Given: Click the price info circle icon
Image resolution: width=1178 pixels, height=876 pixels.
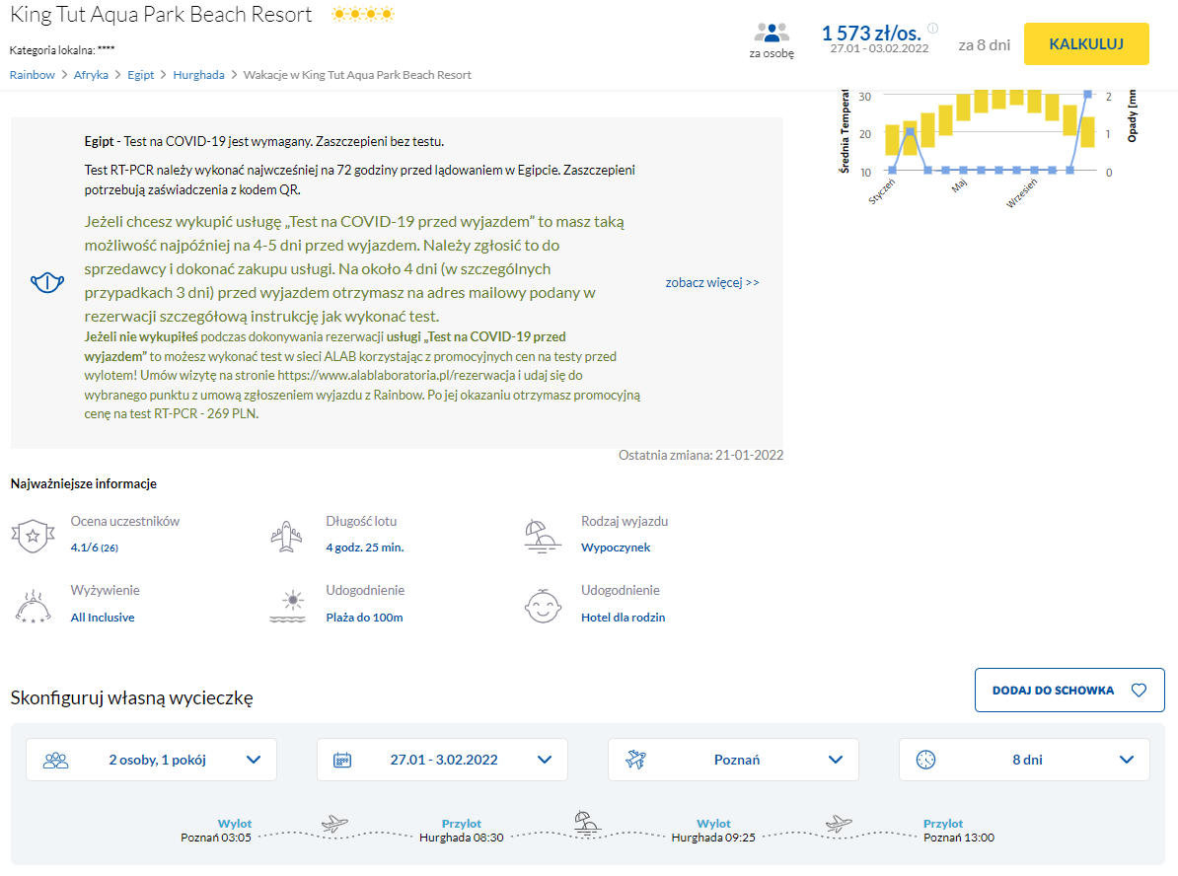Looking at the screenshot, I should point(932,29).
